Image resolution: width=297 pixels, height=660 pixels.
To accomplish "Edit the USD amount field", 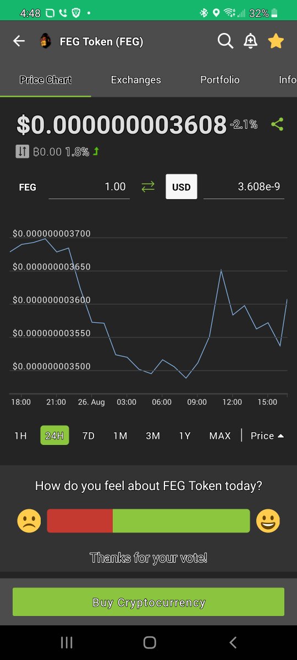I will pos(244,187).
